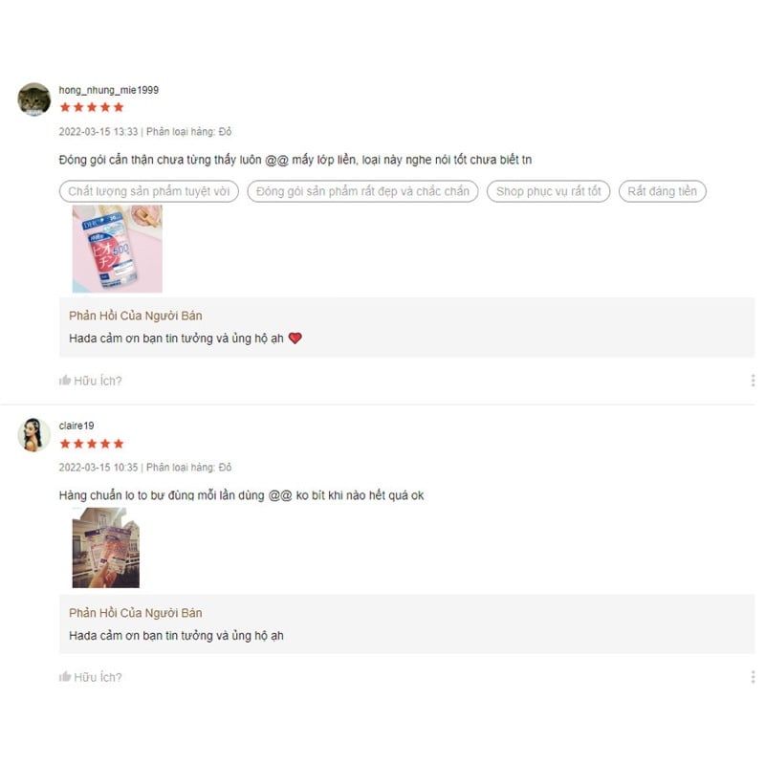This screenshot has width=765, height=765.
Task: Open three-dot menu on claire19's review
Action: [x=753, y=677]
